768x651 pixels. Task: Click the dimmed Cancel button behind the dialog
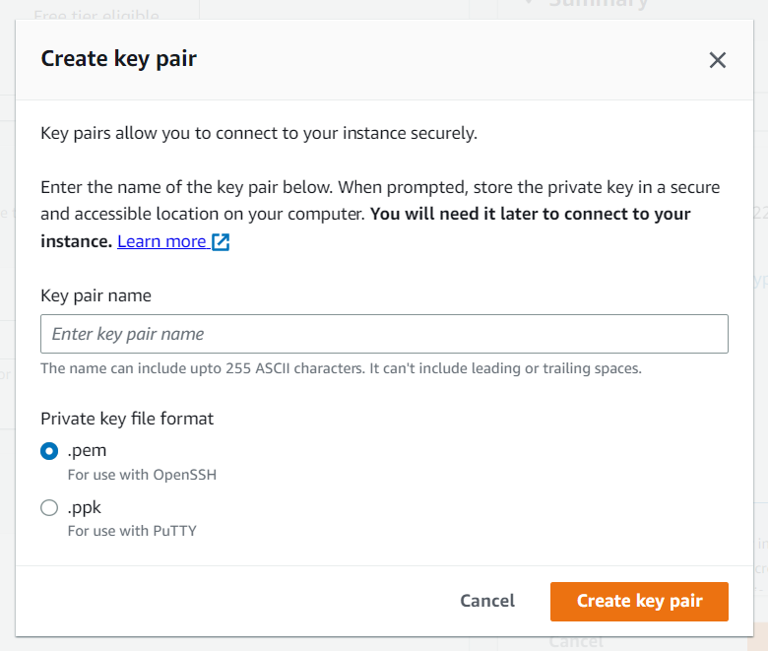point(576,641)
